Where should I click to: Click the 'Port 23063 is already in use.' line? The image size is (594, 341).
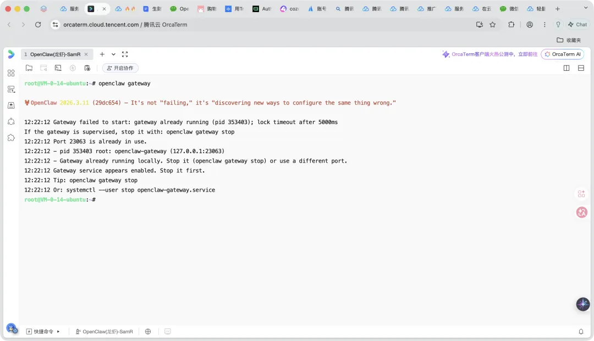tap(85, 141)
